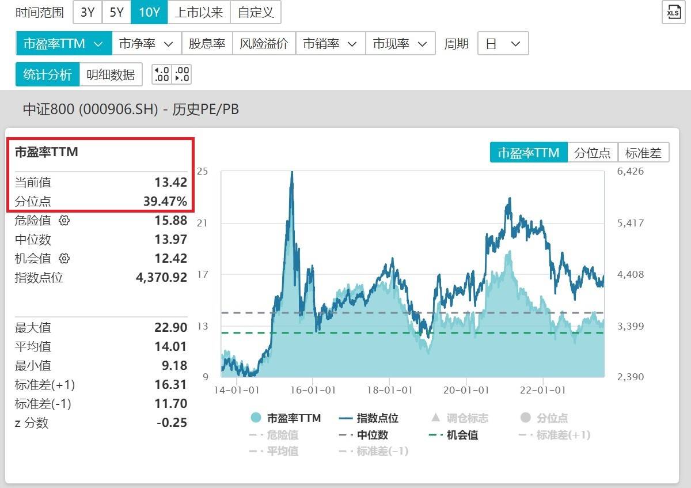Click the XLS export icon
This screenshot has height=488, width=691.
[673, 12]
